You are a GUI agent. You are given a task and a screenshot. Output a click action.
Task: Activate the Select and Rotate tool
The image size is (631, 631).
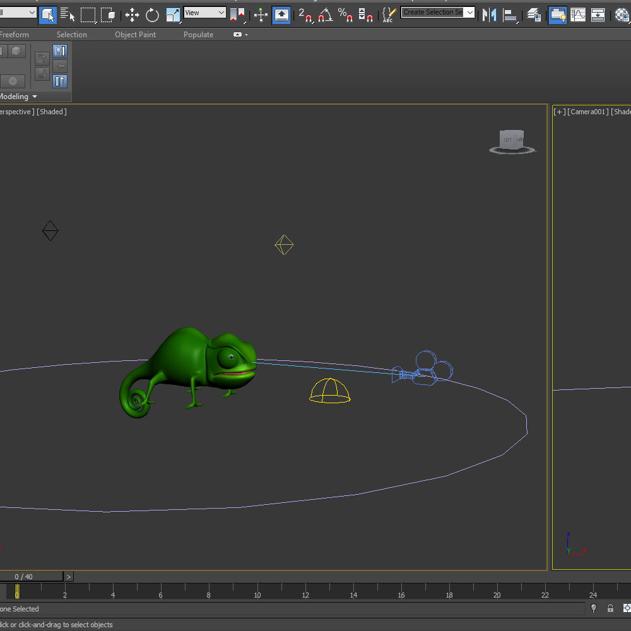152,15
